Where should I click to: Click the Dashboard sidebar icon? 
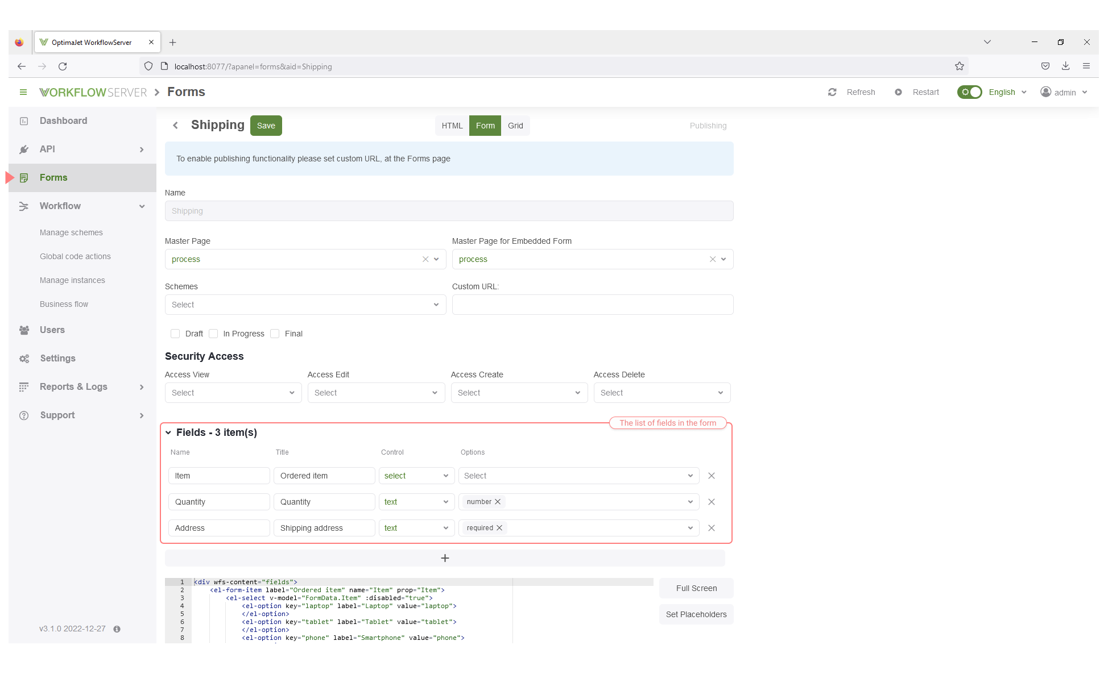24,121
